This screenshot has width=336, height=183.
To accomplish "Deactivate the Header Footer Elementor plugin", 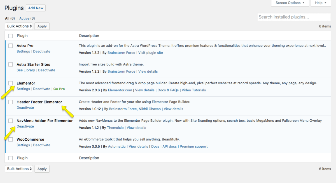I will pyautogui.click(x=25, y=108).
